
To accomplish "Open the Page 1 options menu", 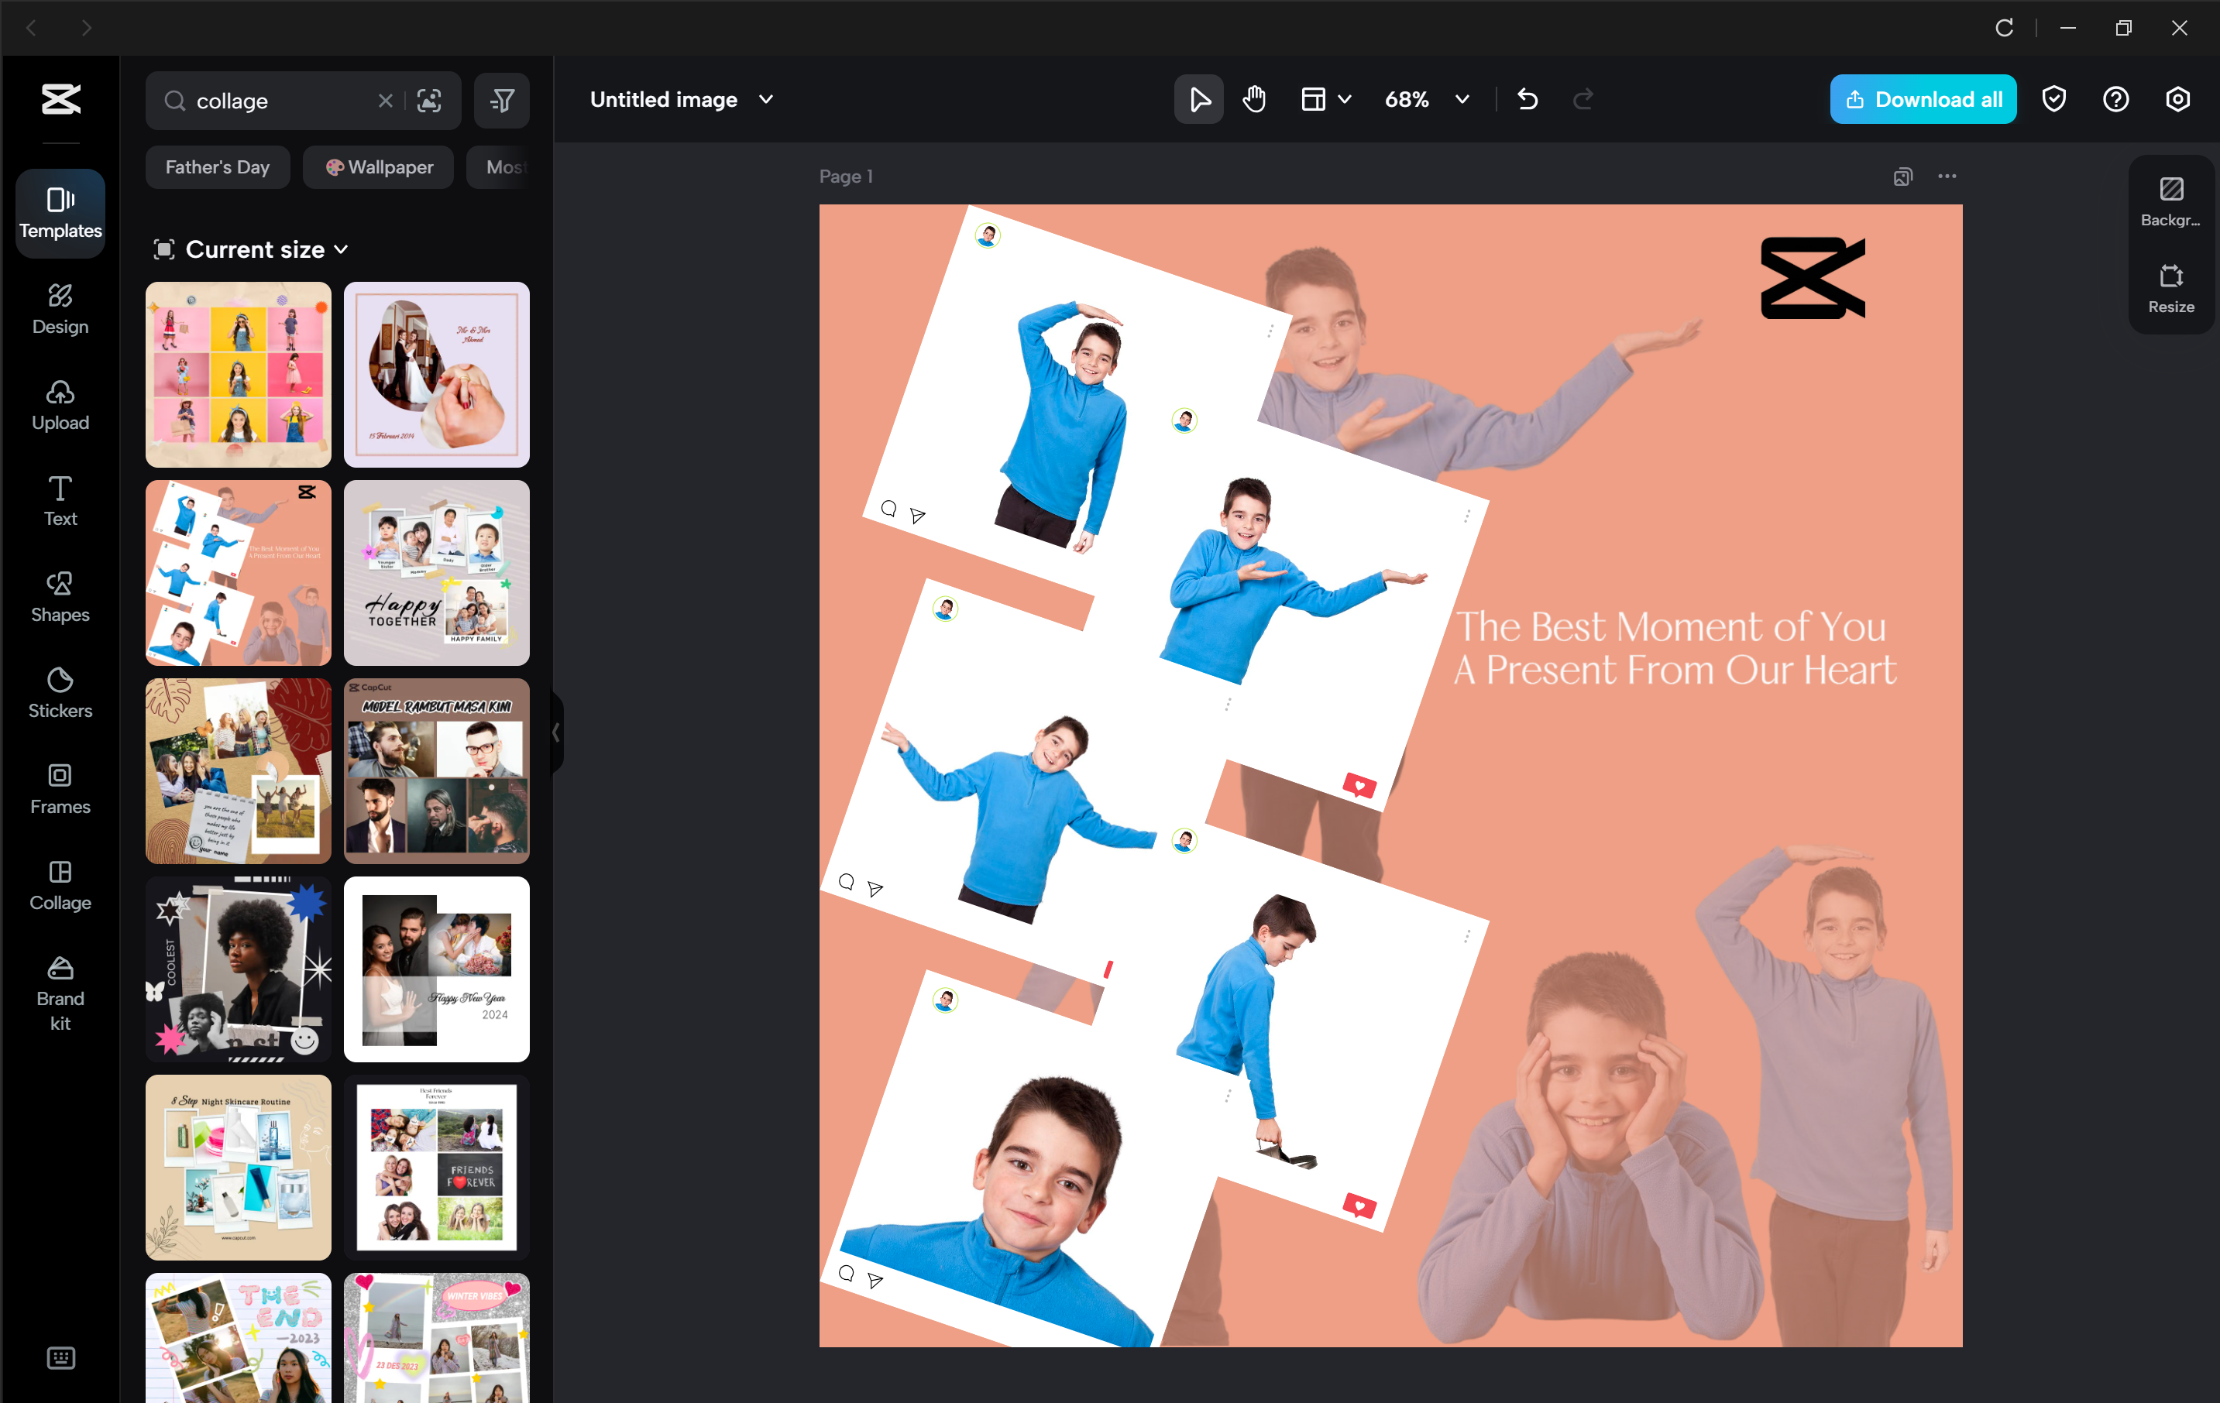I will [1947, 176].
